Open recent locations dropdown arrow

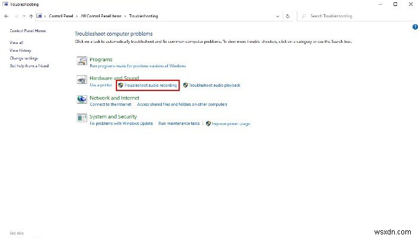point(24,16)
